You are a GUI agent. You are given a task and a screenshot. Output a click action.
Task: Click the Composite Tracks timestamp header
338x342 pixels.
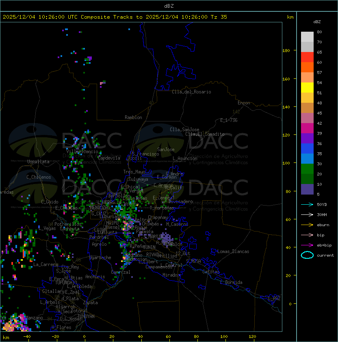(115, 17)
